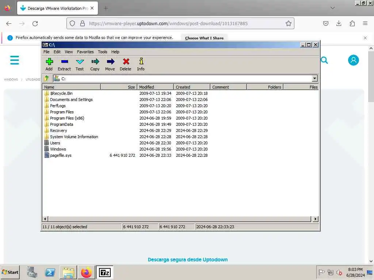
Task: Sort by the Modified column header
Action: tap(155, 87)
